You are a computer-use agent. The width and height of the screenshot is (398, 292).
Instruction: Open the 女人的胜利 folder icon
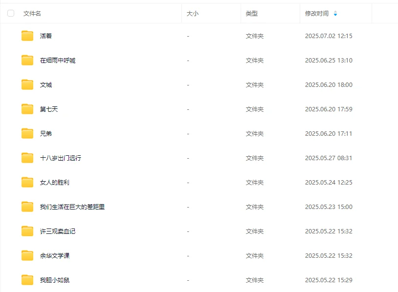27,182
